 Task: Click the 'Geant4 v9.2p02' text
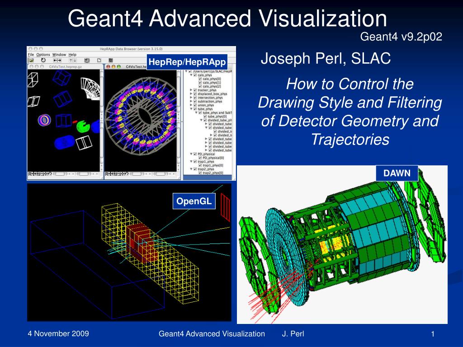(401, 37)
